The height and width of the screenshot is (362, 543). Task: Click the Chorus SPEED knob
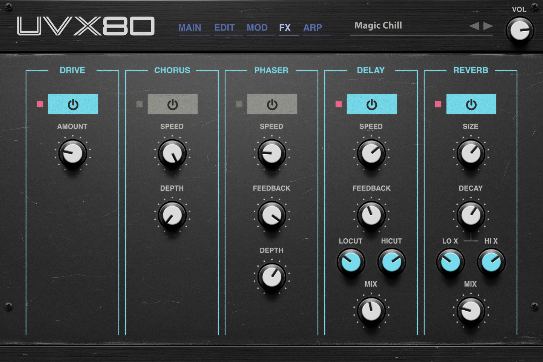[x=172, y=153]
